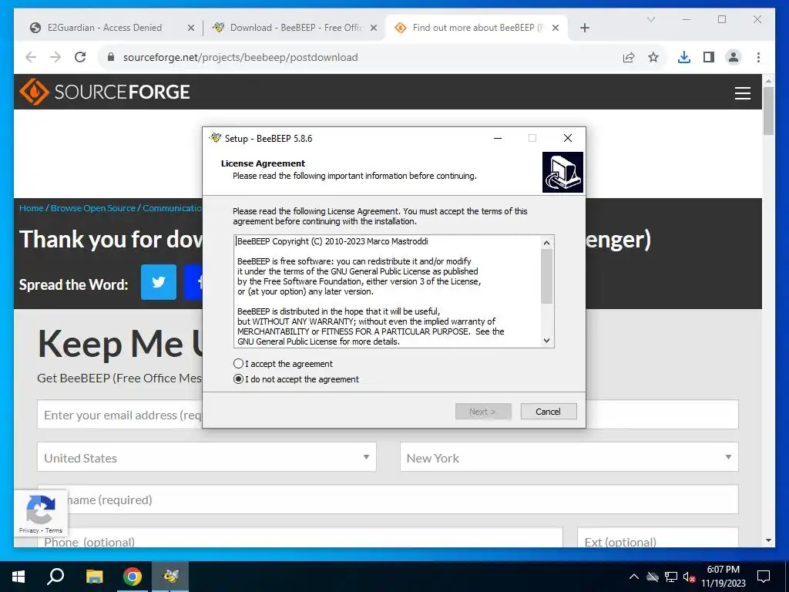Click Browse Open Source breadcrumb link
Viewport: 789px width, 592px height.
93,208
